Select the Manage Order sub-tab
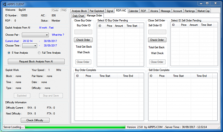This screenshot has width=223, height=132. [94, 15]
